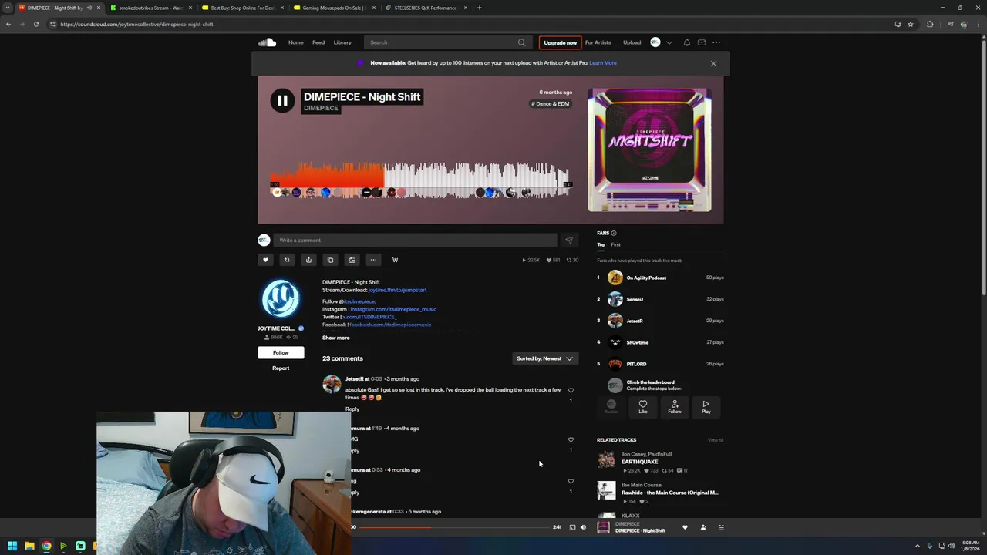Open the JOYTIME COLLECTIVE profile avatar
Viewport: 987px width, 555px height.
click(281, 299)
